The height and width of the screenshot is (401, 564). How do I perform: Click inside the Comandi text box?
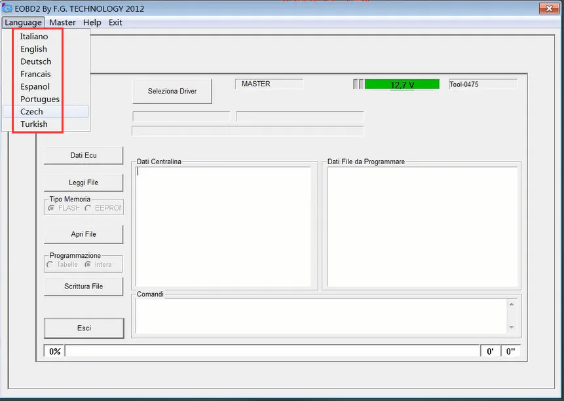321,316
